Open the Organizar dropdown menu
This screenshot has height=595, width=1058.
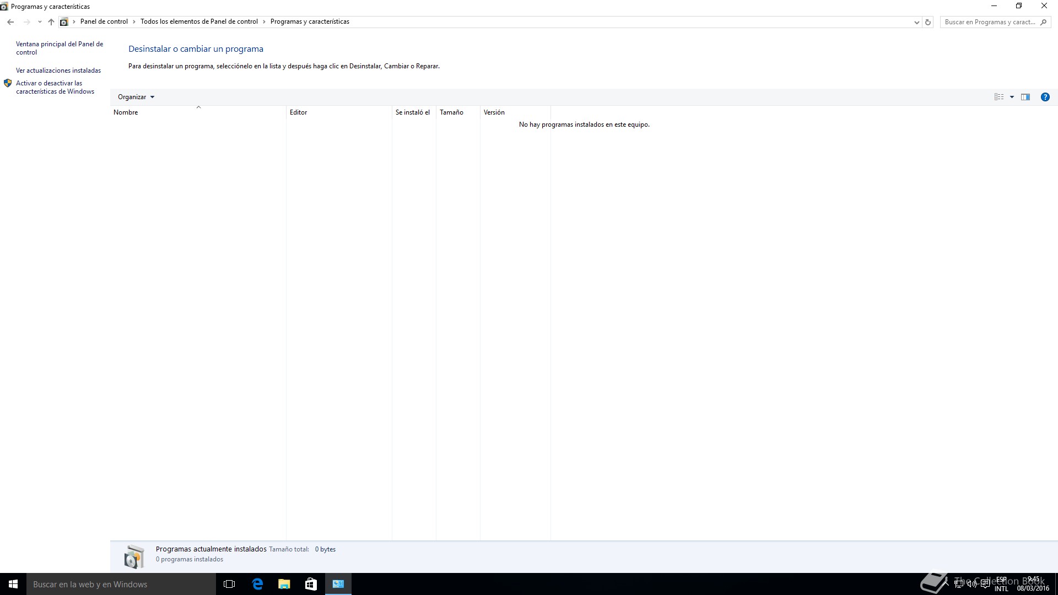136,97
